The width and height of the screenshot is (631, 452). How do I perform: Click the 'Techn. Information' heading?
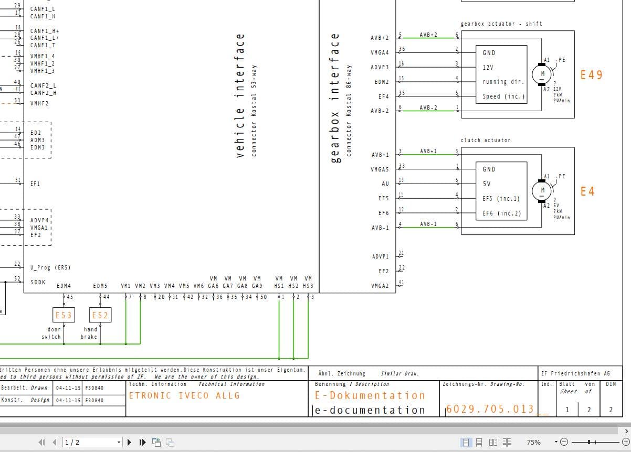[157, 384]
